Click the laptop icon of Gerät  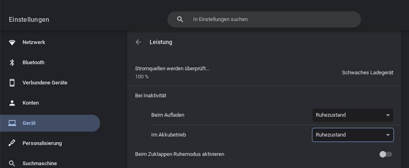click(12, 123)
